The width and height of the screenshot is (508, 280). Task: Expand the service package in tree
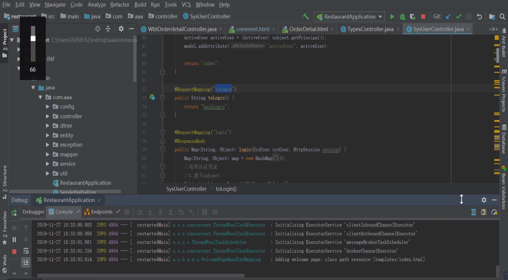point(48,164)
